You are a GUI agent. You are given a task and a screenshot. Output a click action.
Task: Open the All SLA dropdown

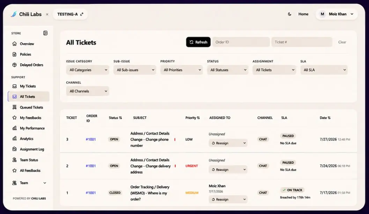(x=324, y=70)
